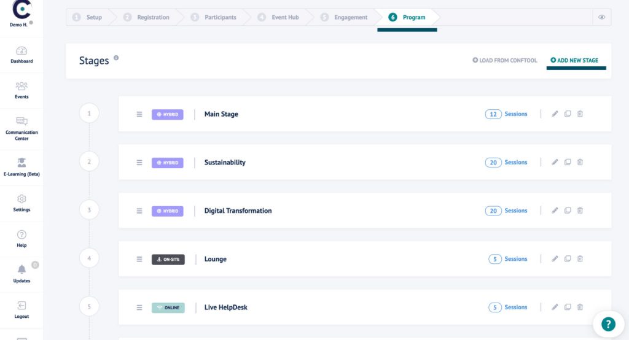Viewport: 629px width, 340px height.
Task: Open Sustainability 20 Sessions
Action: [506, 163]
